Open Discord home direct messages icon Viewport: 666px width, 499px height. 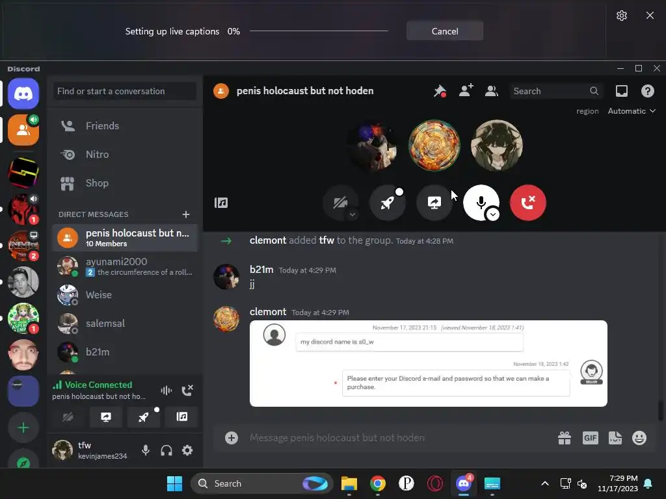(23, 94)
